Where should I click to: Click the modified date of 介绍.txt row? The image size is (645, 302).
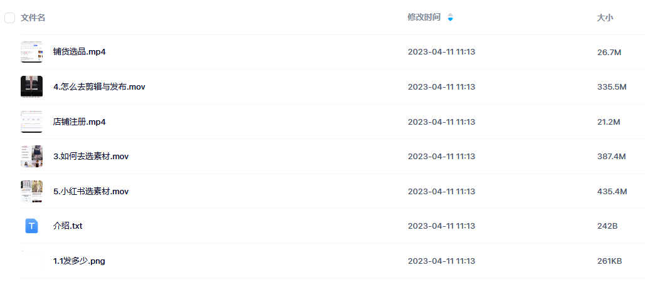(441, 226)
